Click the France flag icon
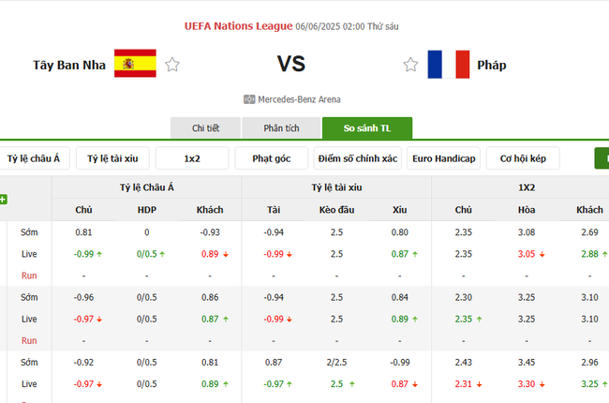Screen dimensions: 609x403 click(448, 65)
